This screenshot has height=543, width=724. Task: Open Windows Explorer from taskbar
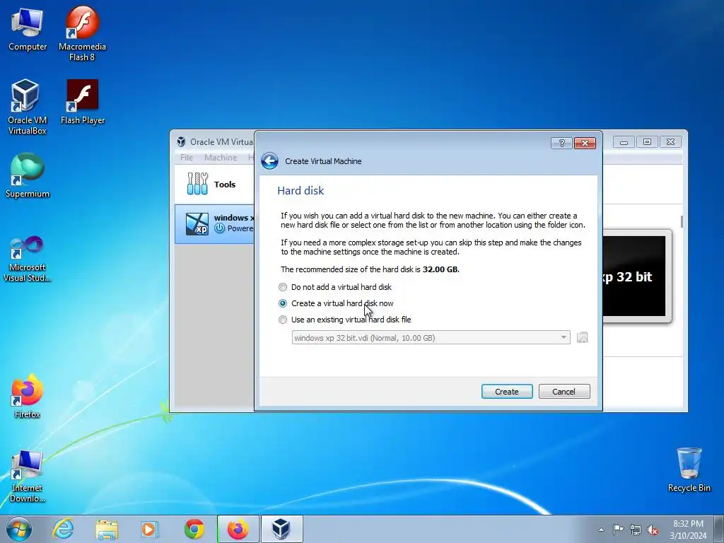(x=107, y=529)
